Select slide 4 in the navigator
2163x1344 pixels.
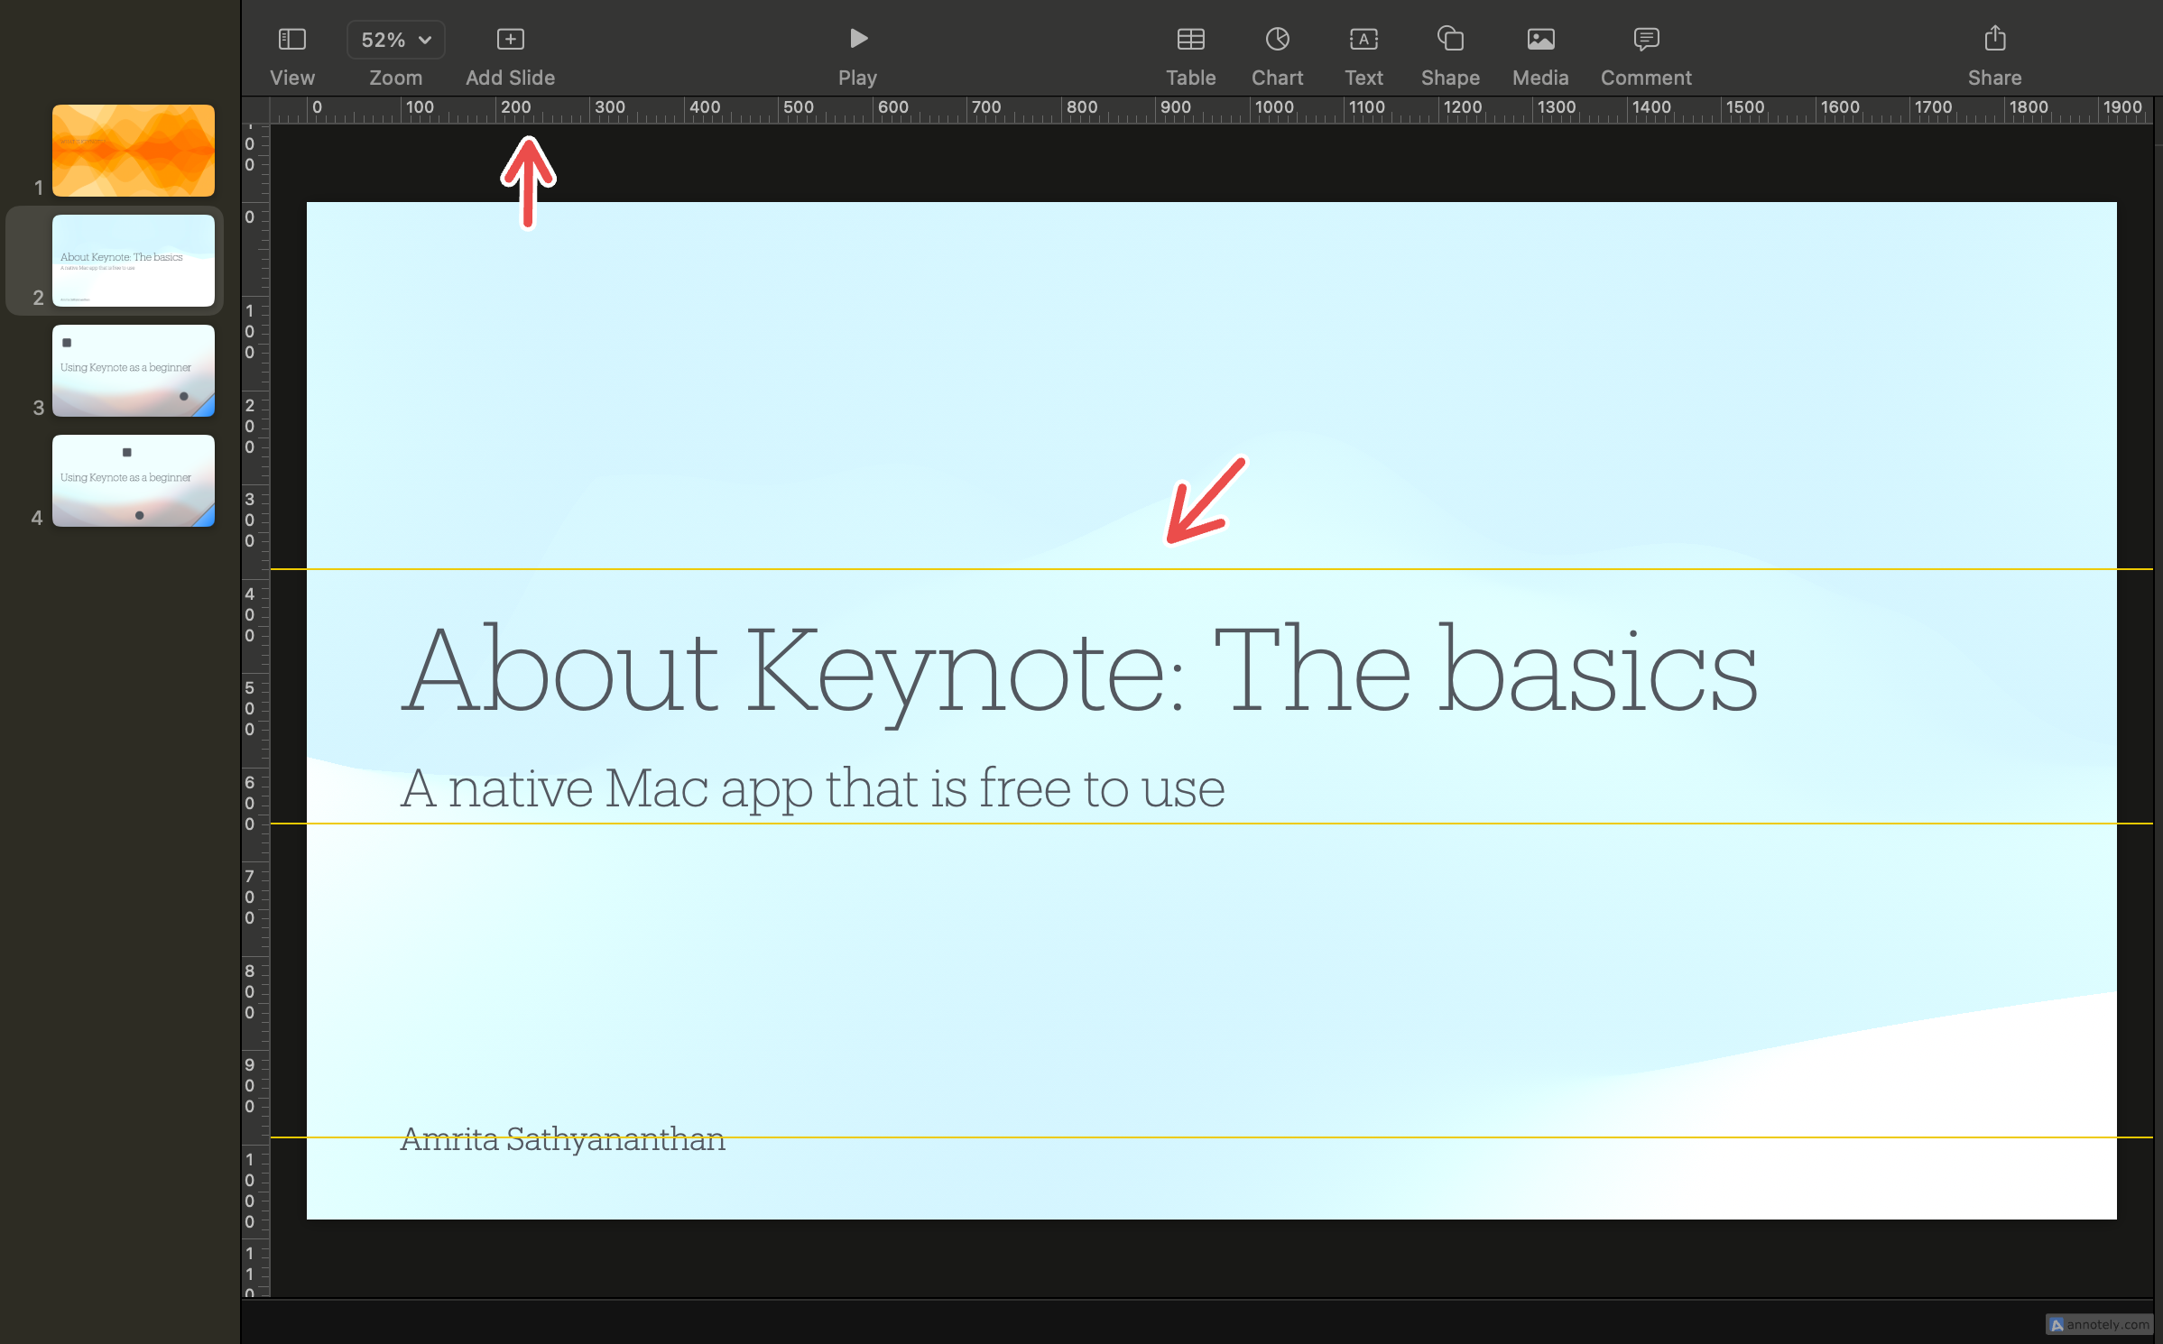click(133, 480)
